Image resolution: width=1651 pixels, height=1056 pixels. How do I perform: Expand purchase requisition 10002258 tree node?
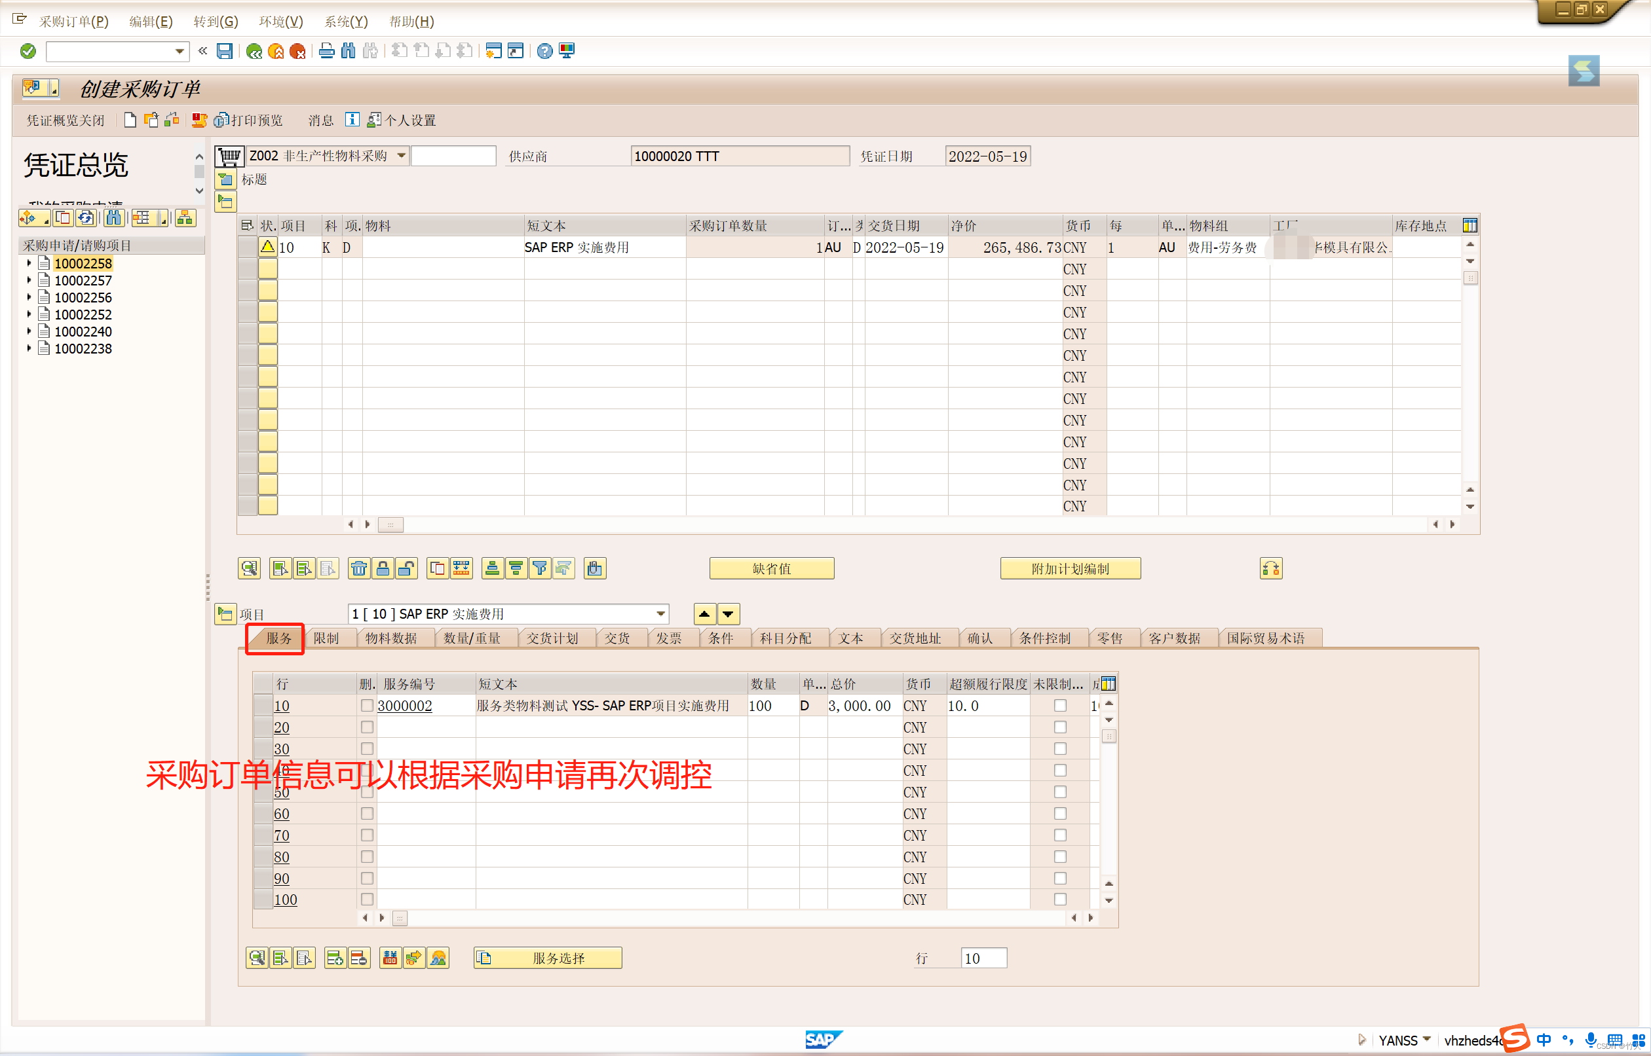(x=29, y=263)
